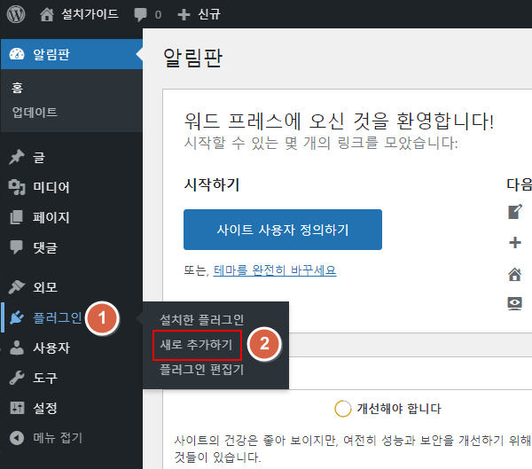Click the 사이트 사용자 정의하기 button
Image resolution: width=532 pixels, height=469 pixels.
[x=283, y=230]
